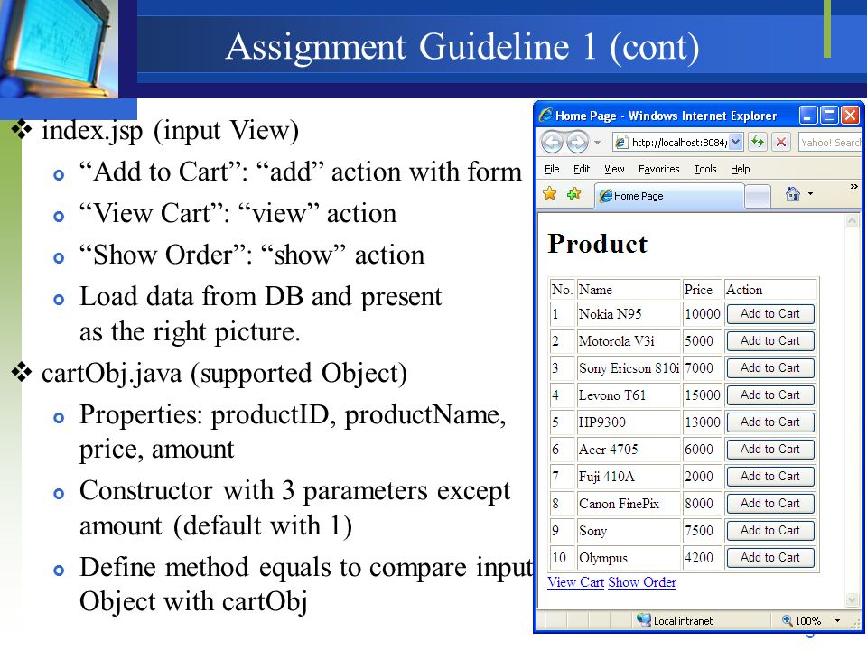Viewport: 867px width, 650px height.
Task: Click the empty new tab button
Action: 758,196
